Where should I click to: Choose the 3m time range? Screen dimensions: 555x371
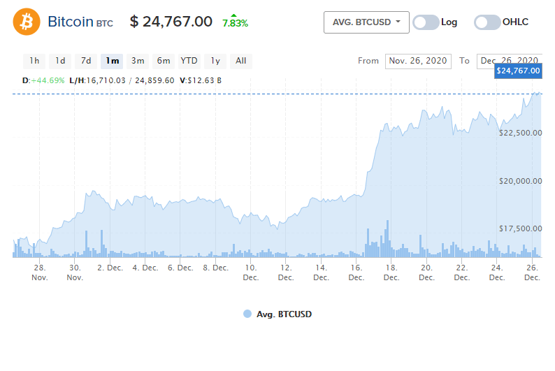point(138,61)
